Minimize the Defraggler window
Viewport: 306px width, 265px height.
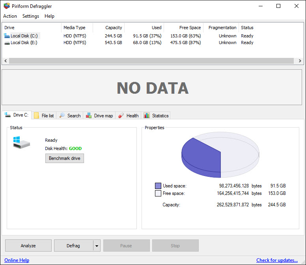(261, 6)
